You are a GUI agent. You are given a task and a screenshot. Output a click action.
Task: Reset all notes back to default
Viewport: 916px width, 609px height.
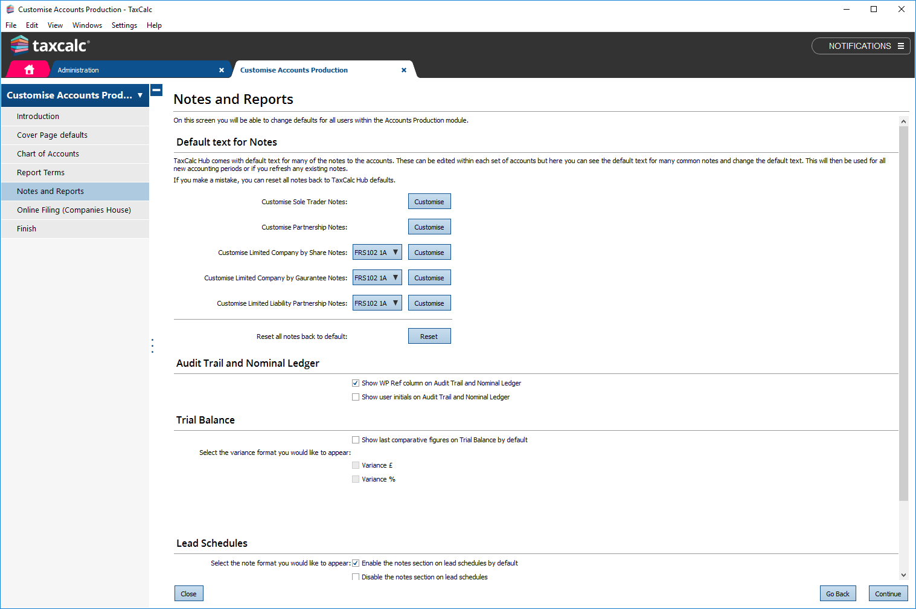(429, 337)
